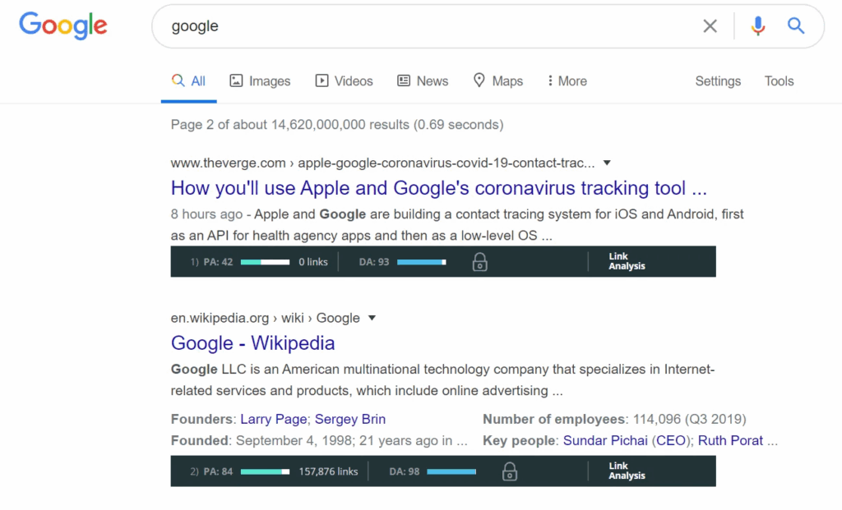The width and height of the screenshot is (842, 510).
Task: Click lock icon in The Verge MozBar
Action: click(x=479, y=262)
